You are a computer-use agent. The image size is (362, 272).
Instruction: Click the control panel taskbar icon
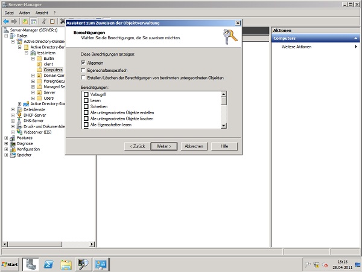(x=101, y=264)
